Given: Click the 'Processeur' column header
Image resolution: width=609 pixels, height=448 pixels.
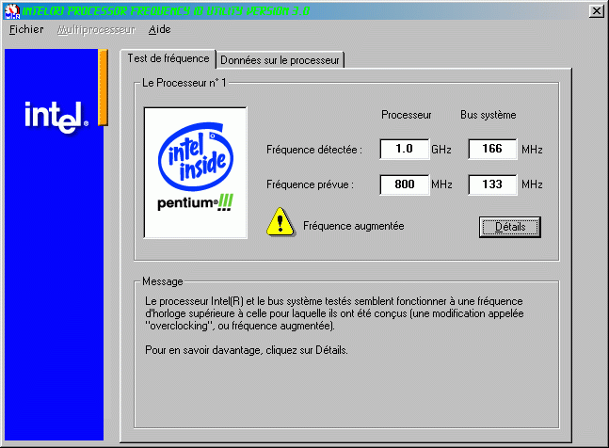Looking at the screenshot, I should (x=407, y=115).
